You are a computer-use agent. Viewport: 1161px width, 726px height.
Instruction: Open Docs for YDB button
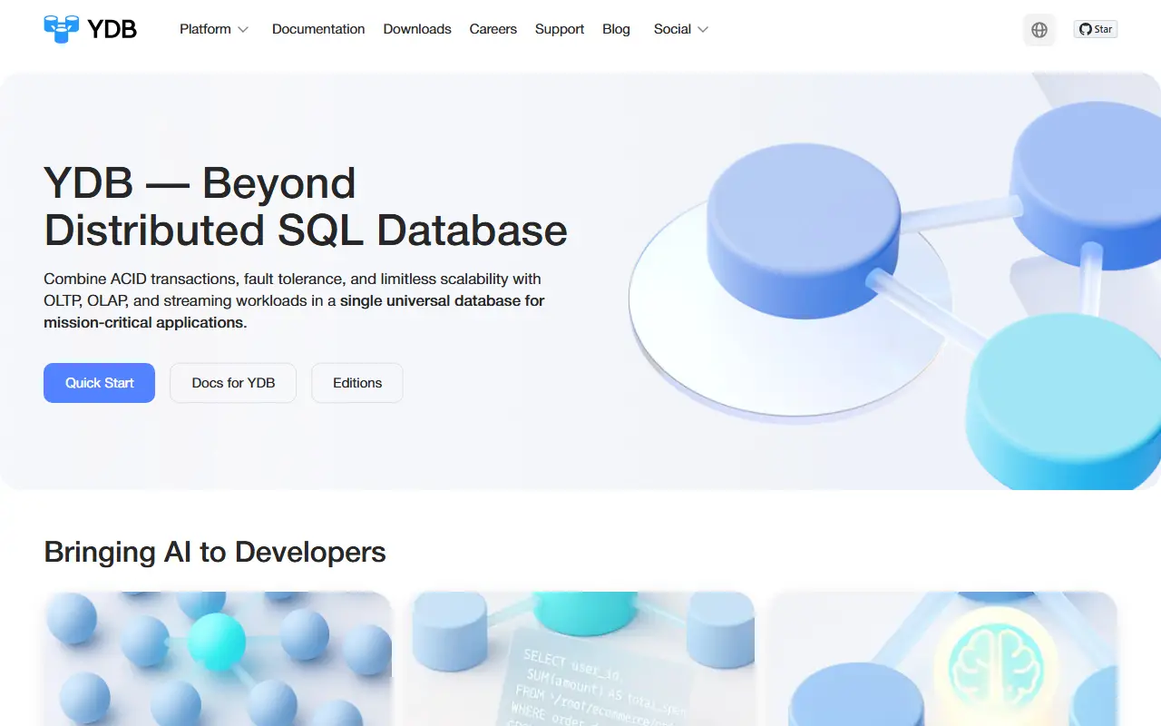coord(233,383)
